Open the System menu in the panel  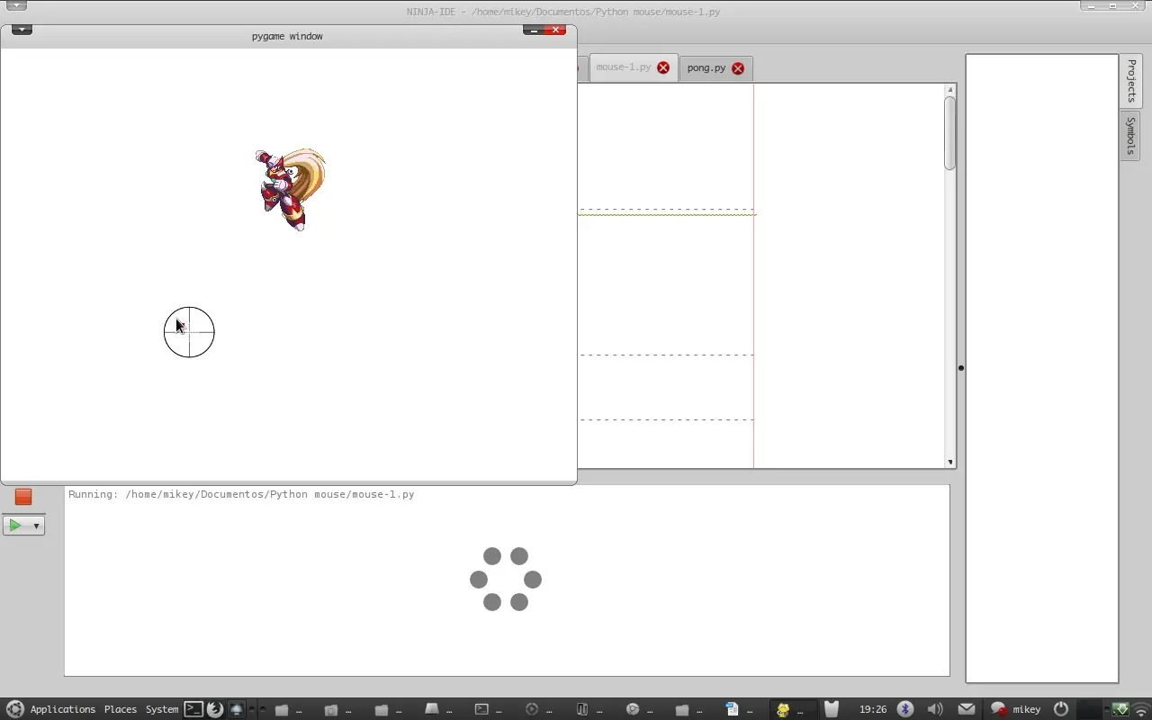(162, 709)
